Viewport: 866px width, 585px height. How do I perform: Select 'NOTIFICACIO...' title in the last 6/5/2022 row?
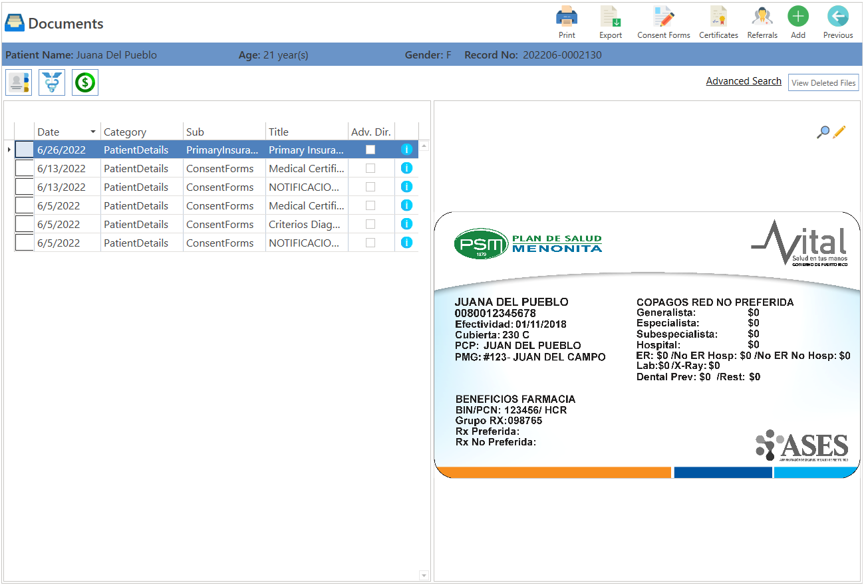(307, 243)
